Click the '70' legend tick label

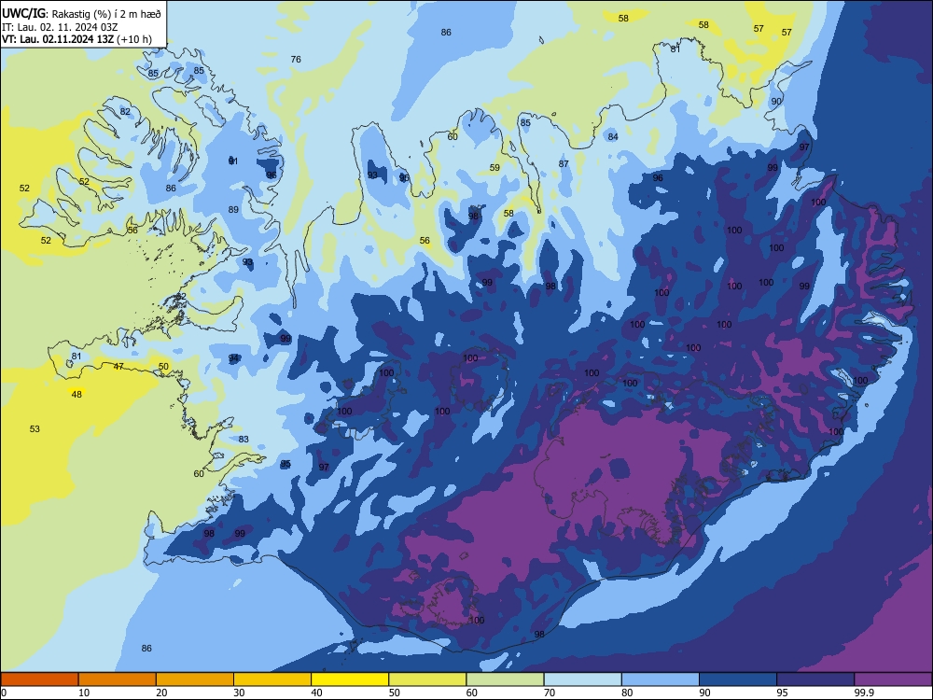550,693
